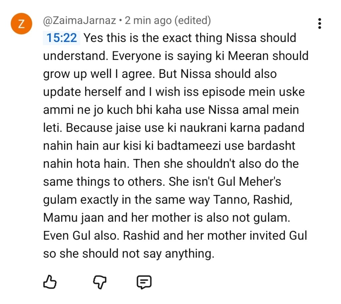Like ZaimaJarnaz's comment with thumbs up

pos(49,282)
